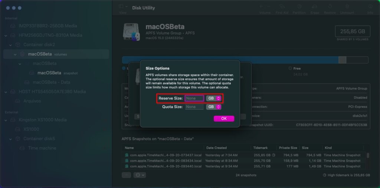Click the Quota Size input field
The width and height of the screenshot is (380, 188).
tap(194, 107)
